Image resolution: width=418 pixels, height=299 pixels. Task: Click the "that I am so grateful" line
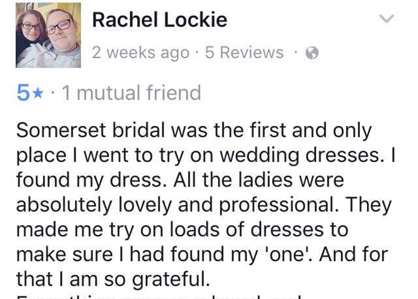(113, 279)
